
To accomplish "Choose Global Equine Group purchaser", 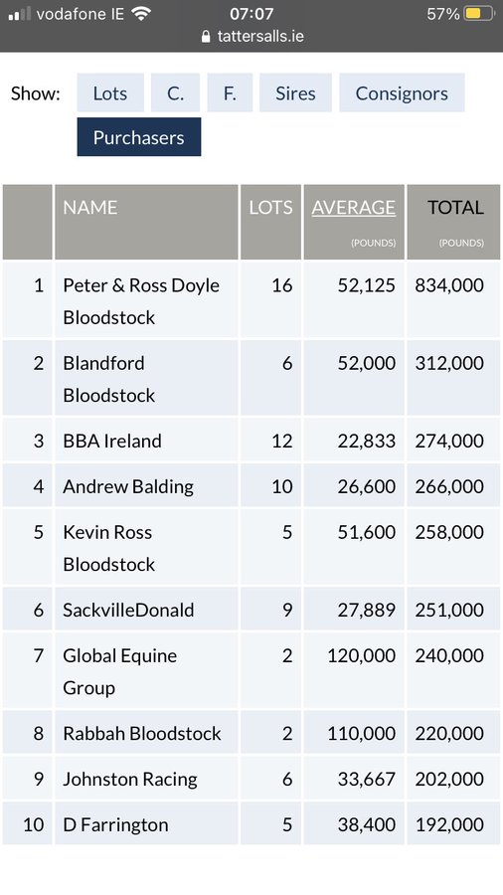I will tap(251, 670).
